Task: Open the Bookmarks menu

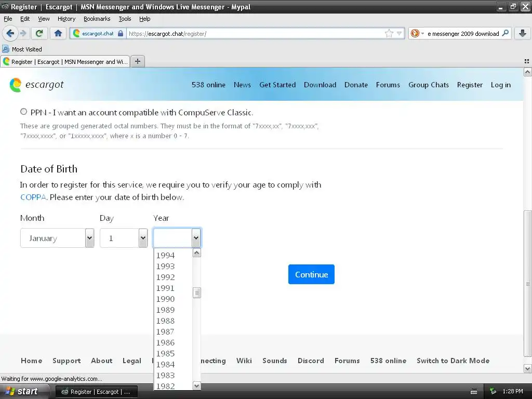Action: tap(97, 19)
